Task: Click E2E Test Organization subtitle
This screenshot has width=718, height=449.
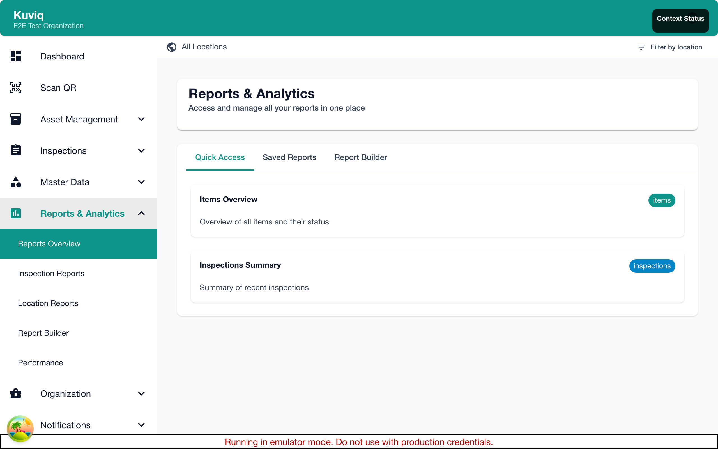Action: (x=48, y=26)
